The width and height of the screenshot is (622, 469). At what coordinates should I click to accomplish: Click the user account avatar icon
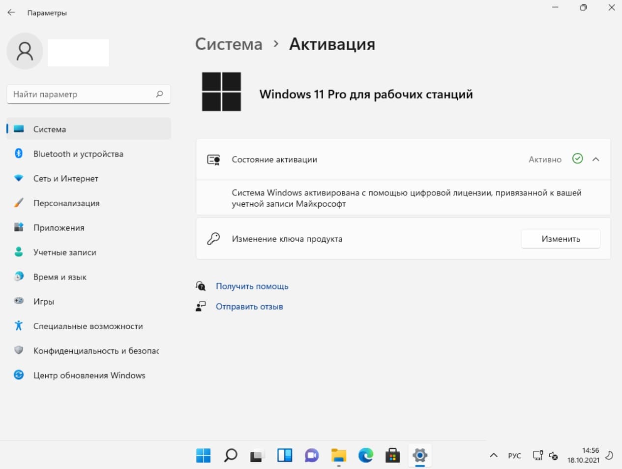coord(25,51)
